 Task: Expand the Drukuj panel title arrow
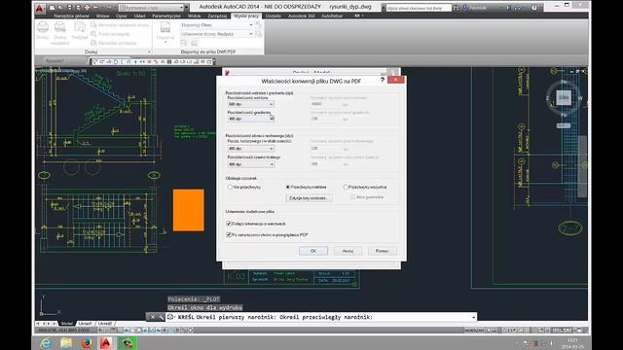(149, 52)
